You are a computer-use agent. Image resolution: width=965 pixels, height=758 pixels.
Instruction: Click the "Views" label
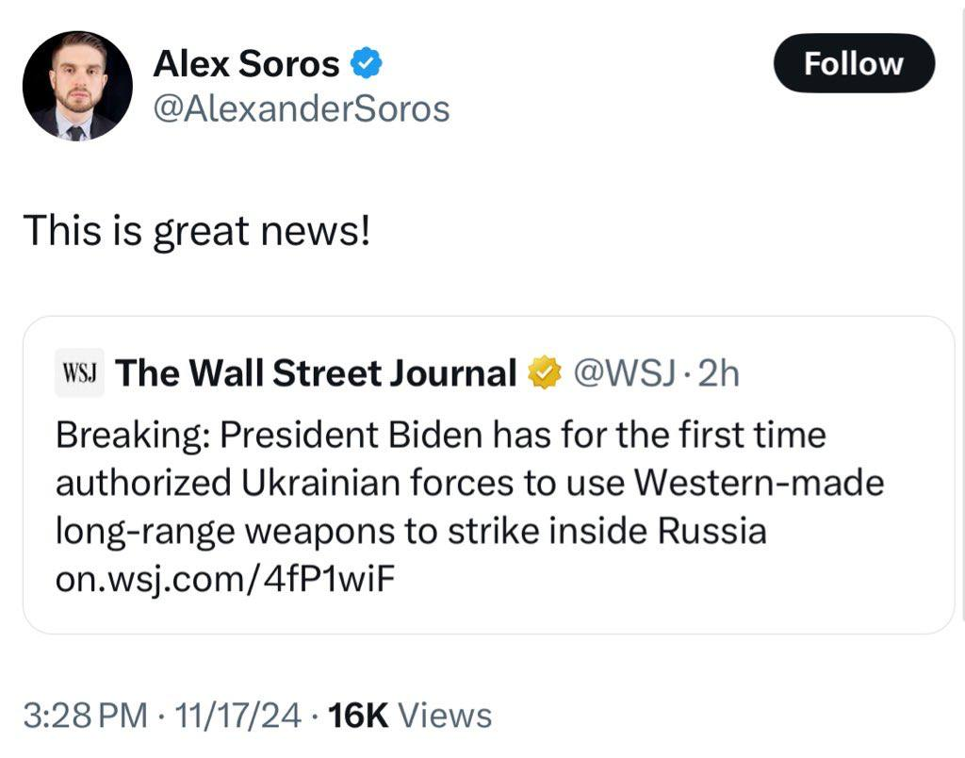click(x=445, y=716)
